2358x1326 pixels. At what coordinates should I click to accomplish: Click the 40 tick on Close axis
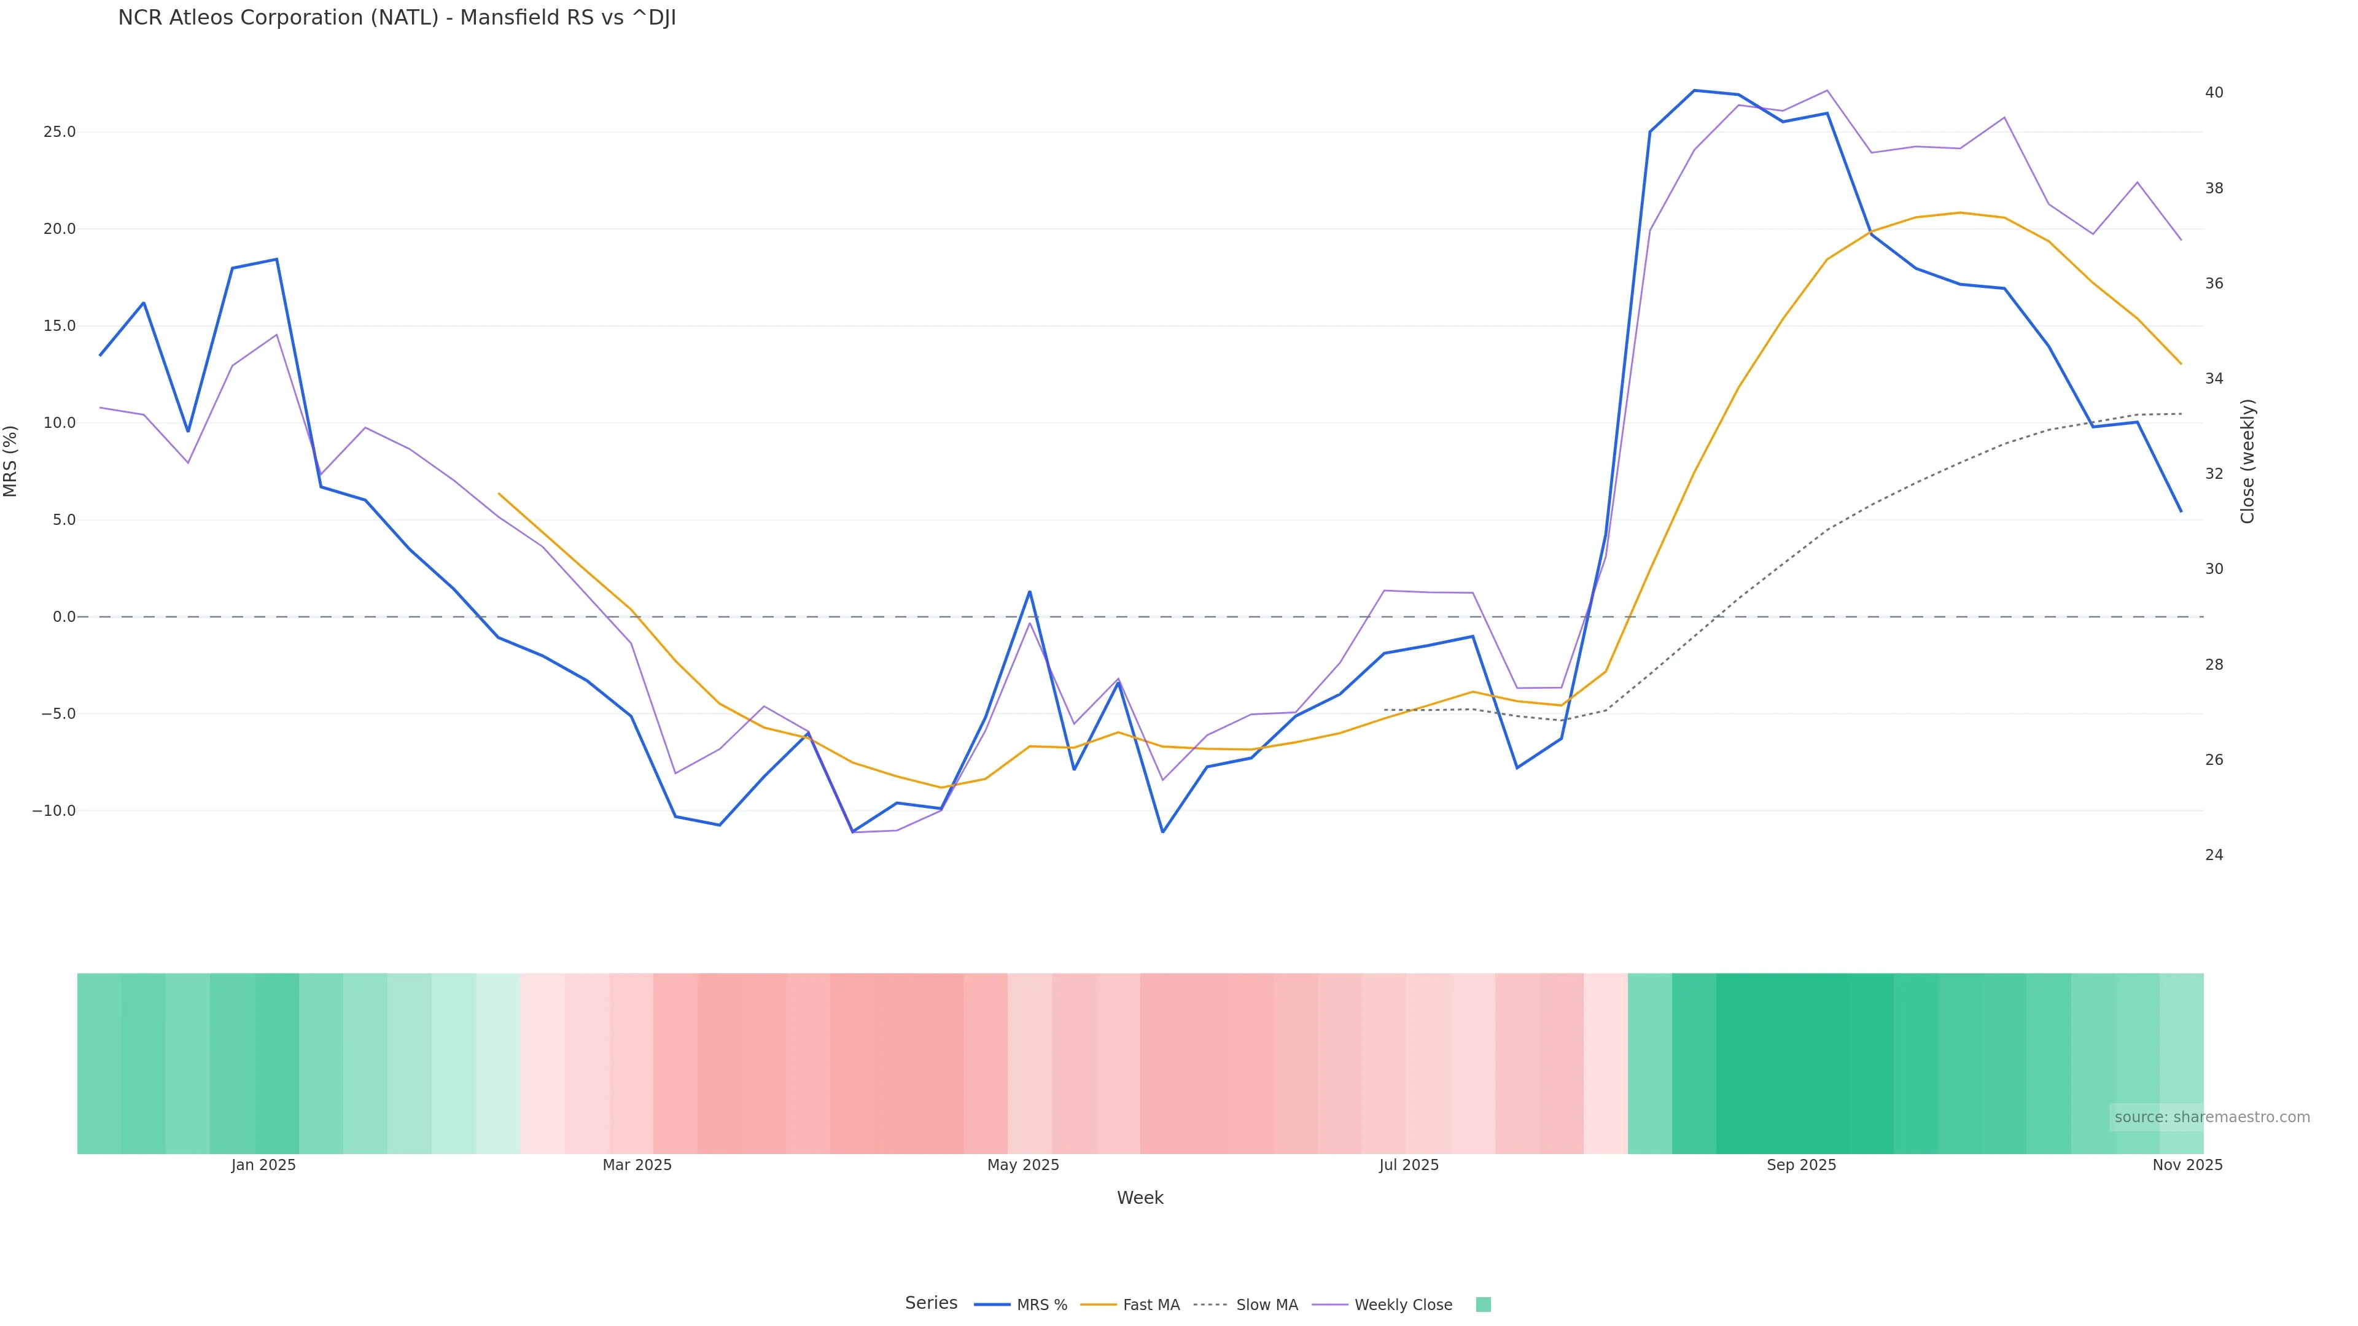(x=2213, y=93)
